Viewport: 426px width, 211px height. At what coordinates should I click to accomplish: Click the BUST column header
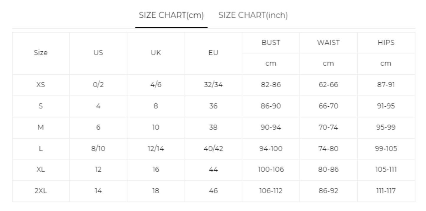[271, 42]
